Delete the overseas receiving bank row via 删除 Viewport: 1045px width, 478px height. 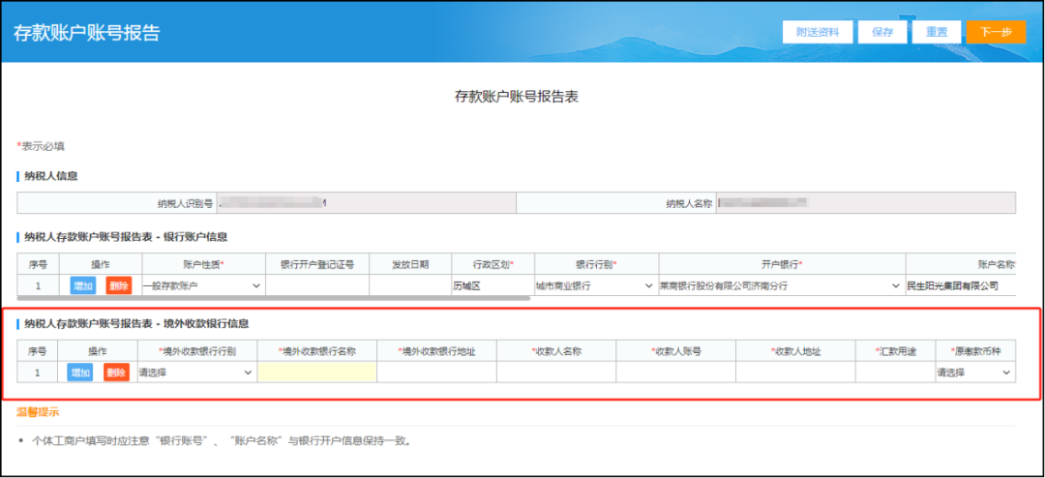click(x=116, y=373)
